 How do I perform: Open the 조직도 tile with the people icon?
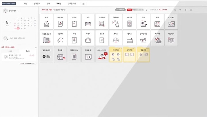pos(116,38)
